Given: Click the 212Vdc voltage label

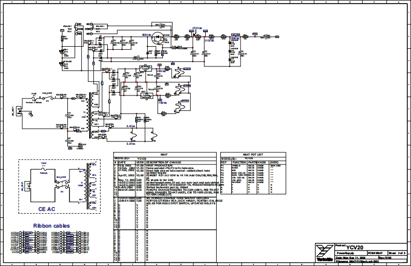Looking at the screenshot, I should click(x=209, y=39).
